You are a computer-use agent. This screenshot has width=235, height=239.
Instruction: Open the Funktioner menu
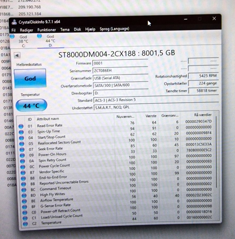coord(46,30)
